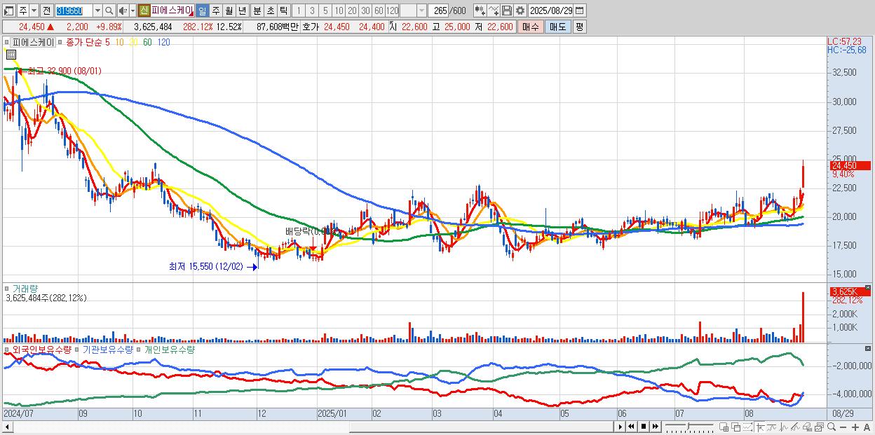This screenshot has height=435, width=875.
Task: Toggle the 거래량 volume indicator checkbox
Action: [x=8, y=288]
